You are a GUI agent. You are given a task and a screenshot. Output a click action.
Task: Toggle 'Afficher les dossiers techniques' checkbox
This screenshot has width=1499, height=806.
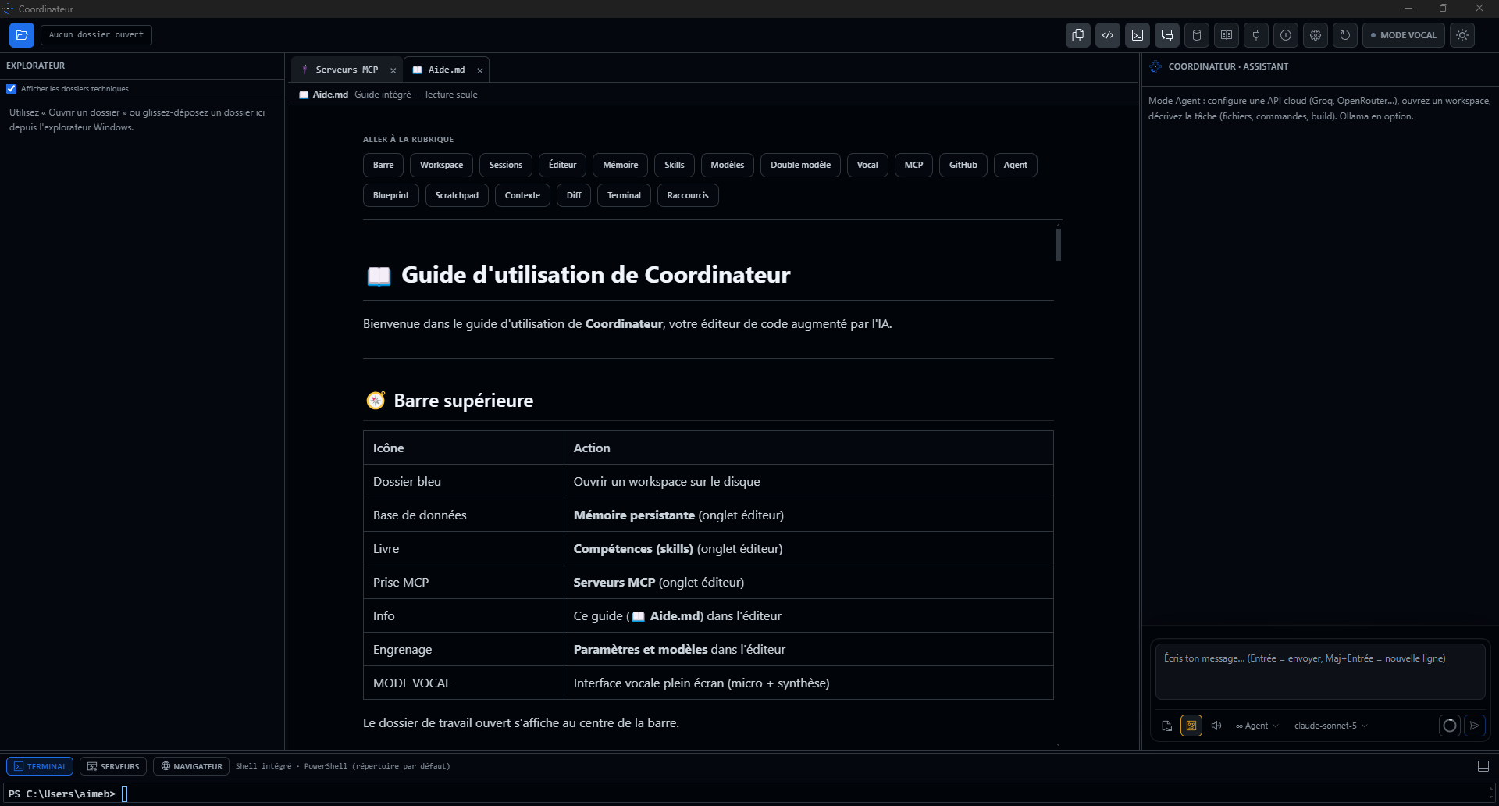(x=12, y=89)
